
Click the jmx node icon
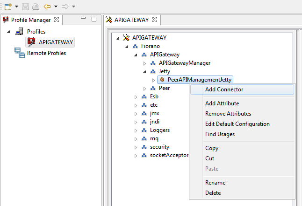pyautogui.click(x=144, y=113)
